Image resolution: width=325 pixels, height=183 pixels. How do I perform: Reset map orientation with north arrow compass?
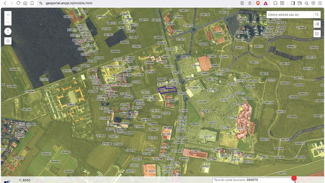8,32
